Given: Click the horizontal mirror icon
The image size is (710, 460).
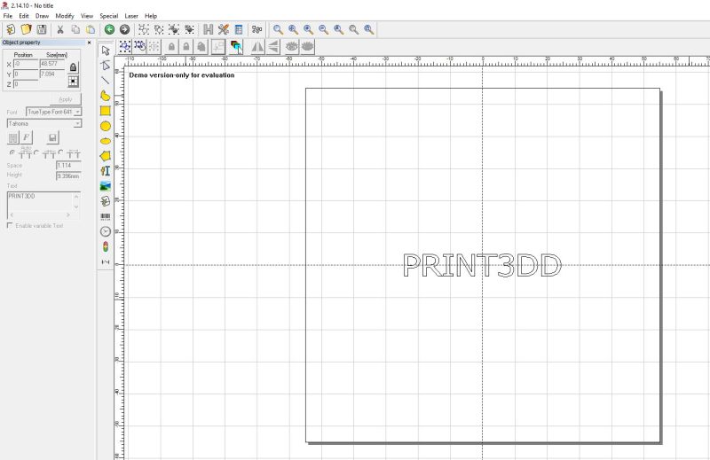Looking at the screenshot, I should pos(257,47).
